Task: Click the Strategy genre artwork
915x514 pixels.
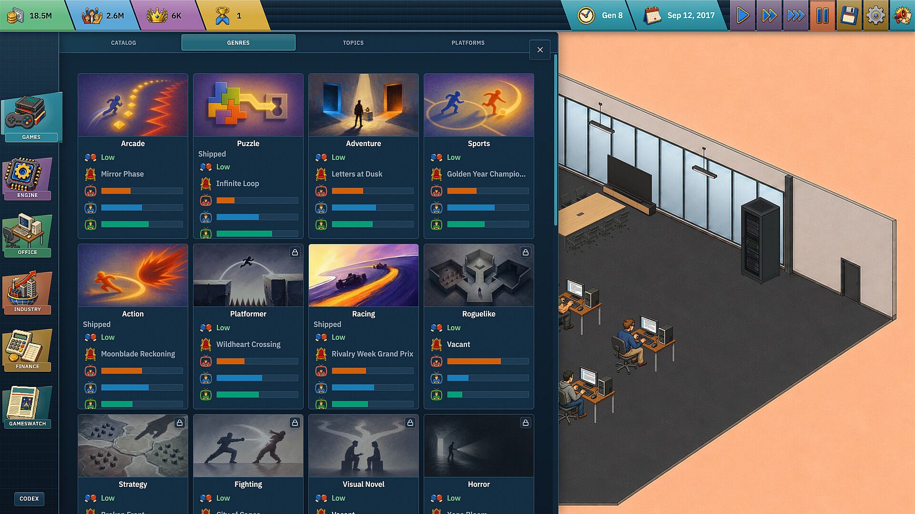Action: click(x=133, y=445)
